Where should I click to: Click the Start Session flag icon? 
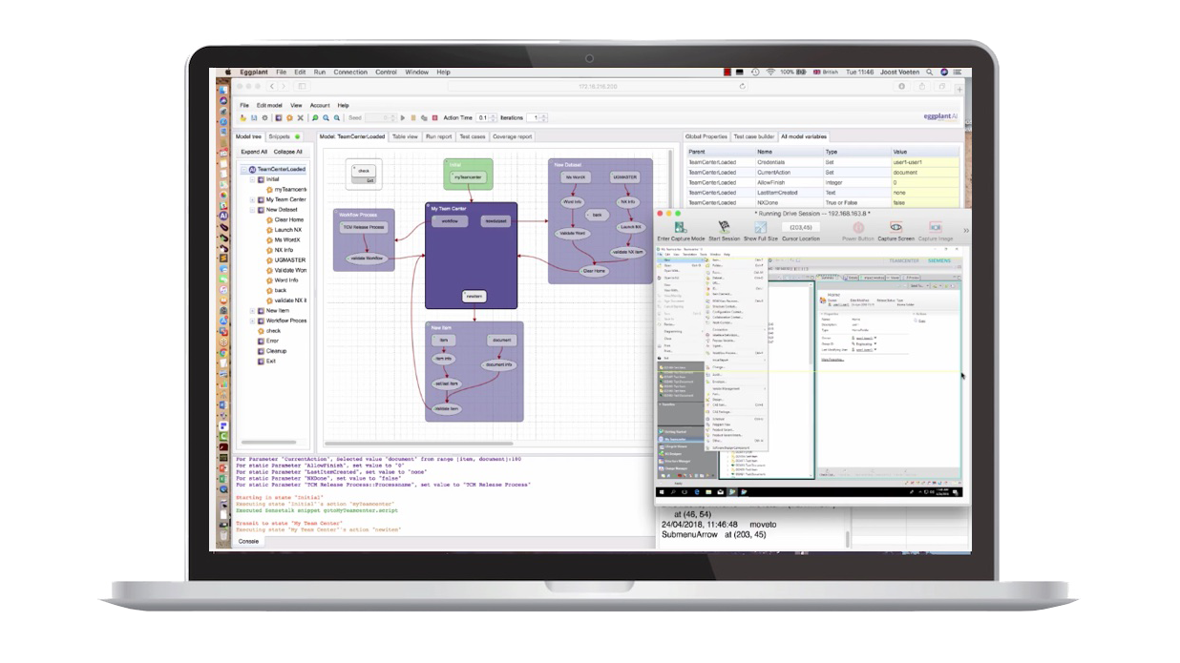click(724, 227)
